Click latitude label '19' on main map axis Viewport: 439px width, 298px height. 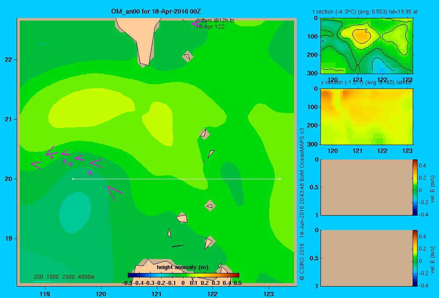(x=9, y=238)
